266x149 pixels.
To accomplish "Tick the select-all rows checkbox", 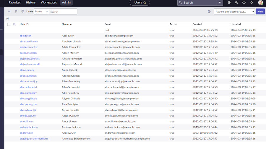I will pyautogui.click(x=9, y=24).
